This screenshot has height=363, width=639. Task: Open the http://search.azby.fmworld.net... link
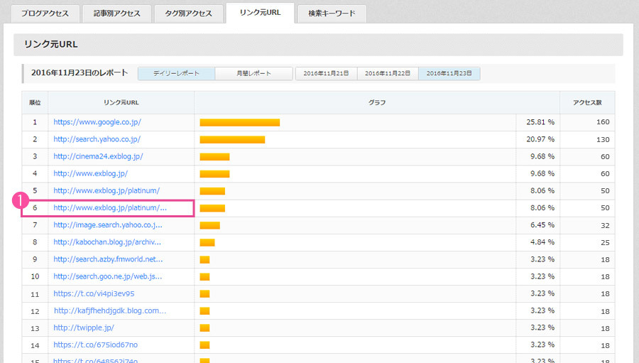click(108, 259)
